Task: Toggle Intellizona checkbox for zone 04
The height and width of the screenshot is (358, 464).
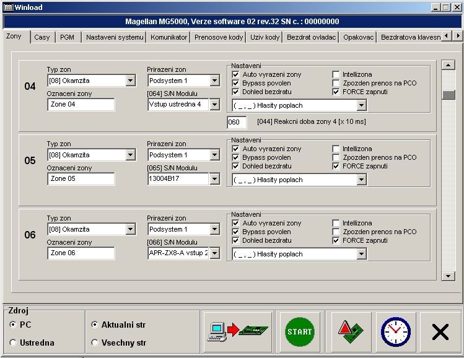Action: point(336,75)
